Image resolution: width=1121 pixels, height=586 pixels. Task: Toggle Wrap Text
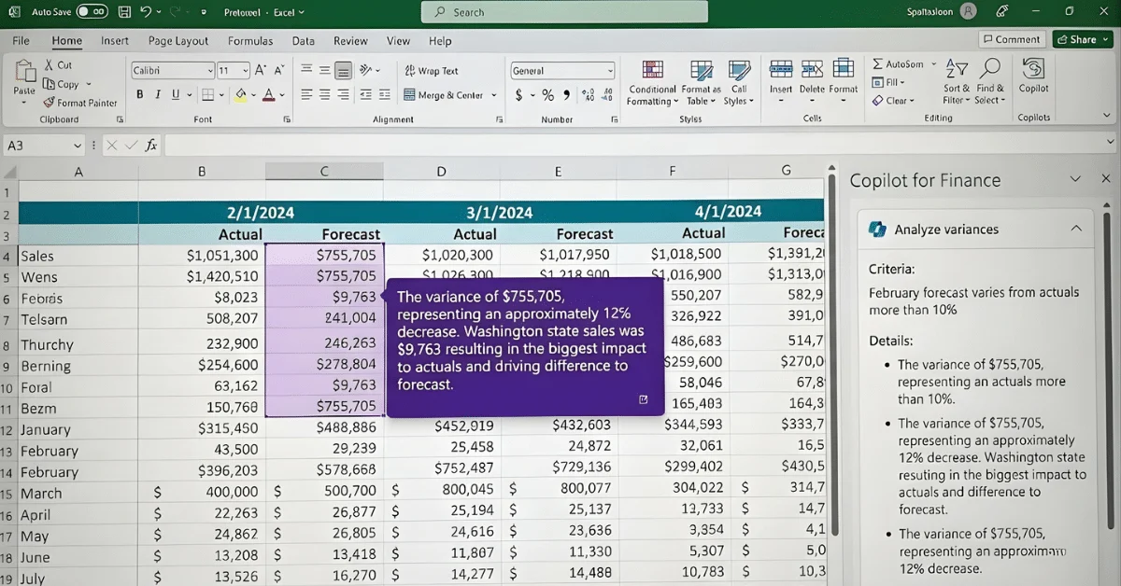point(431,71)
